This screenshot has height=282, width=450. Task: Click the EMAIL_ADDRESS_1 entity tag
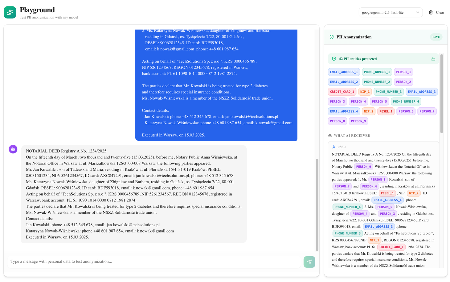point(344,72)
